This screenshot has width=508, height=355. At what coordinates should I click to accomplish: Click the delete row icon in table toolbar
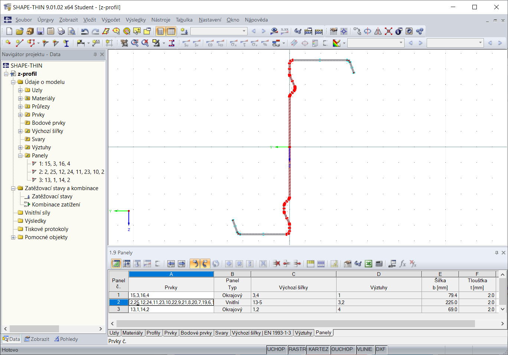276,264
